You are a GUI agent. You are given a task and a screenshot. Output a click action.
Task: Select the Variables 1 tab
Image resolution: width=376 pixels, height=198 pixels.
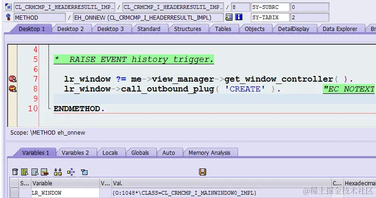click(35, 153)
